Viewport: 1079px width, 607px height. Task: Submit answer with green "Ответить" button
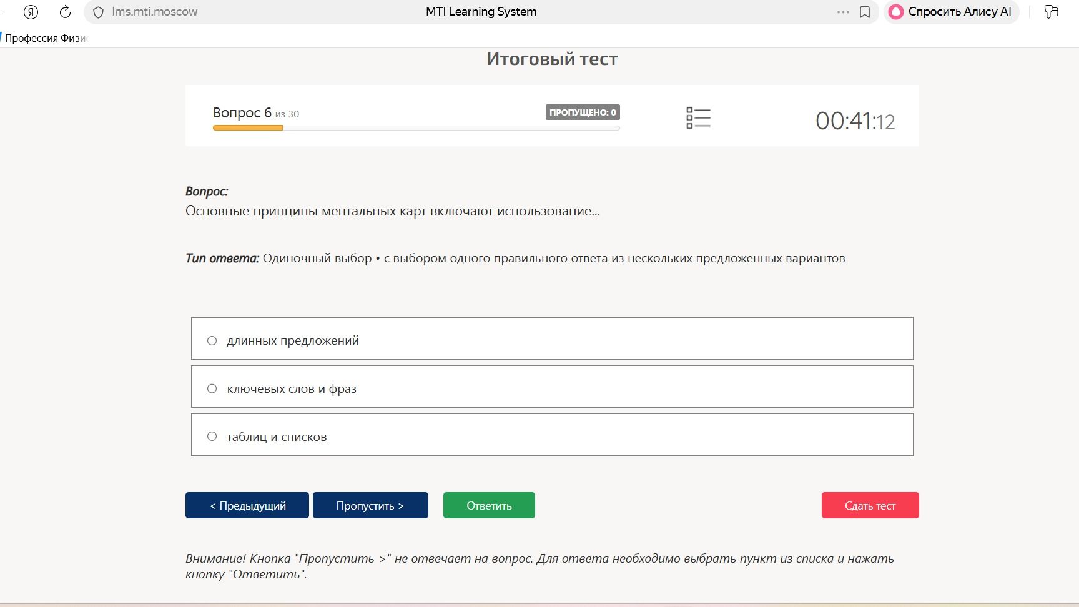tap(489, 505)
